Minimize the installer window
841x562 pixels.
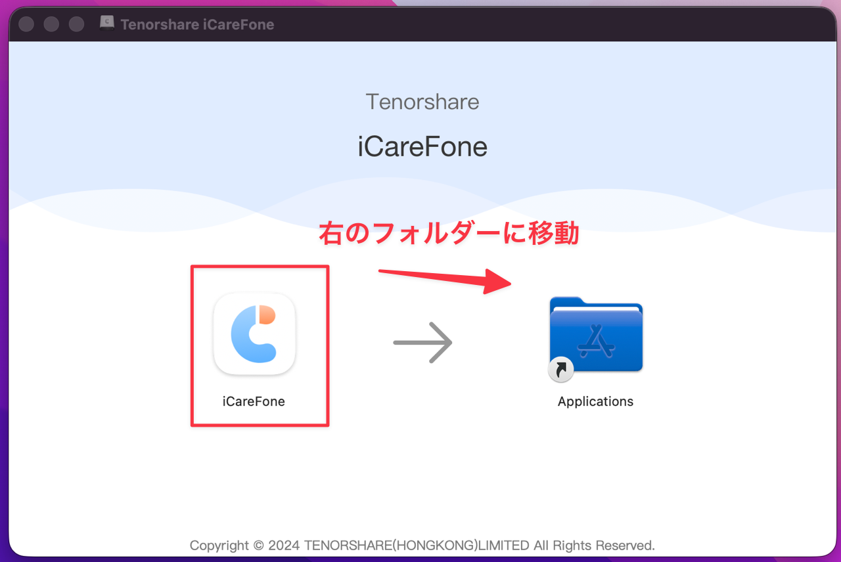51,24
